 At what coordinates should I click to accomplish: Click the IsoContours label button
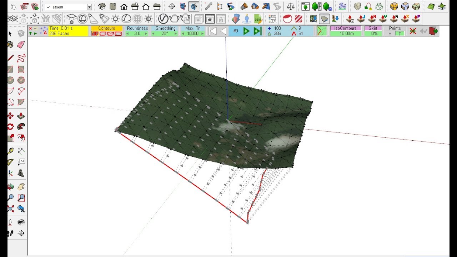pos(346,28)
